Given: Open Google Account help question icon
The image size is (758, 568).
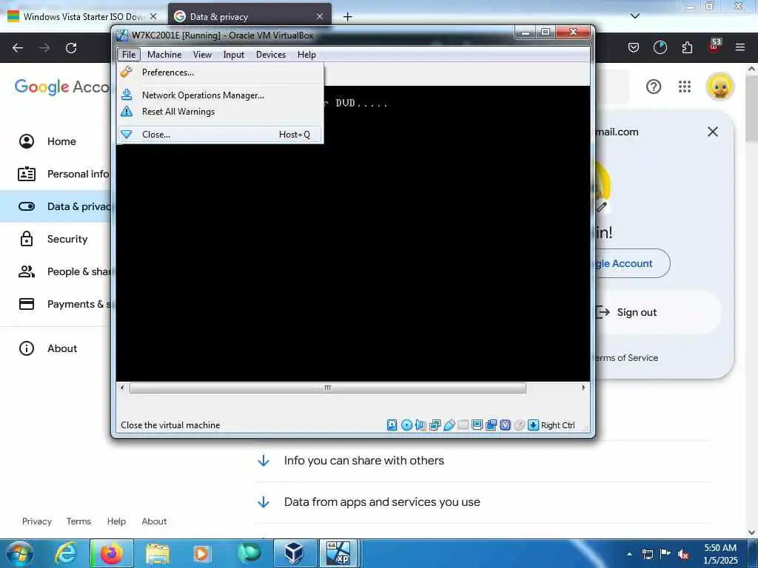Looking at the screenshot, I should coord(653,87).
